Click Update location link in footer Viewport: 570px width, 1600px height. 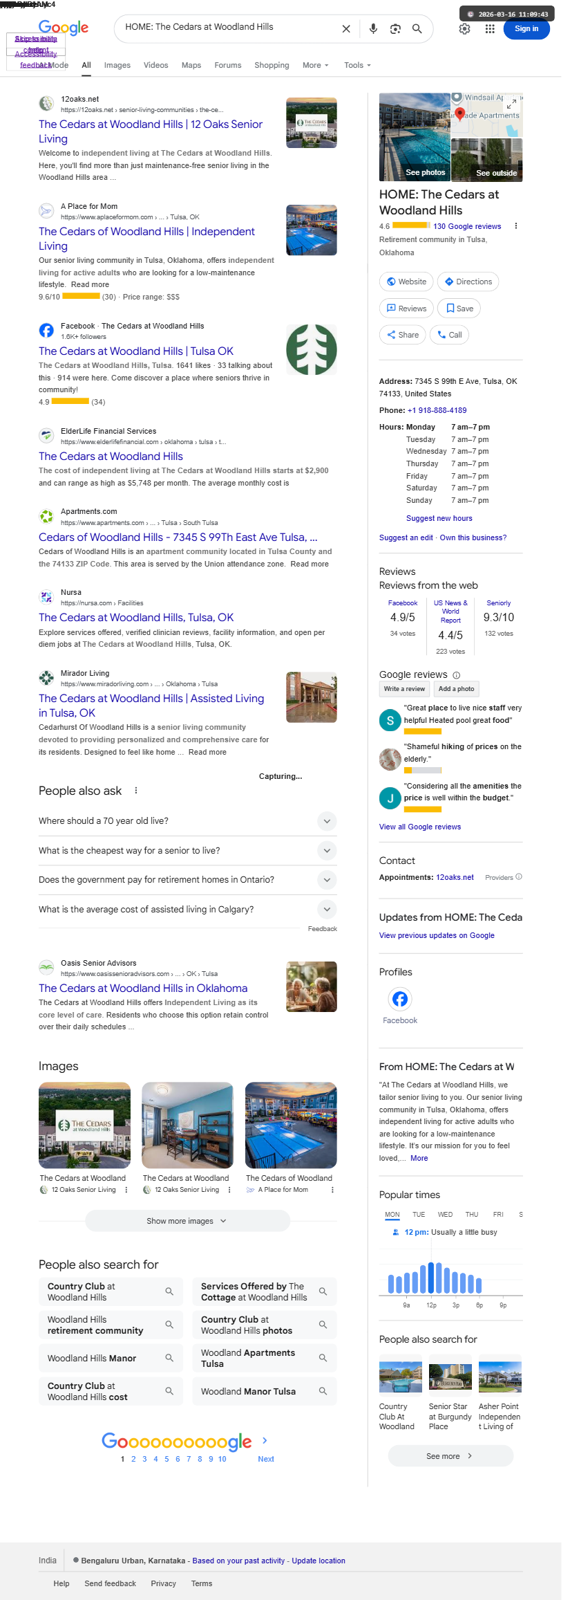[319, 1561]
